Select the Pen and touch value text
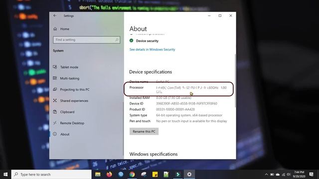This screenshot has height=179, width=319. [x=191, y=121]
